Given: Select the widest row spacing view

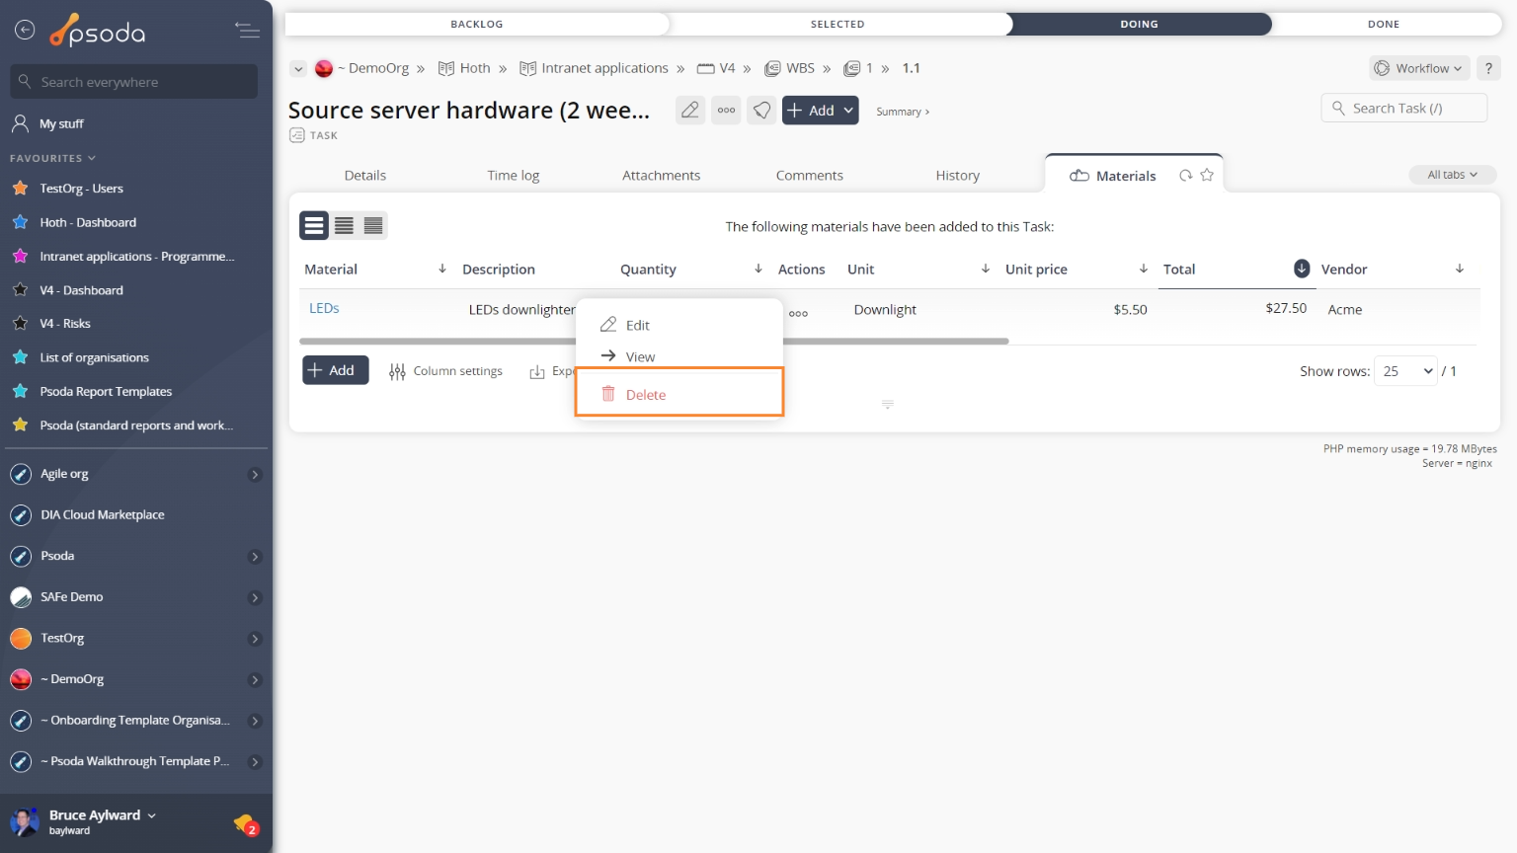Looking at the screenshot, I should coord(314,226).
